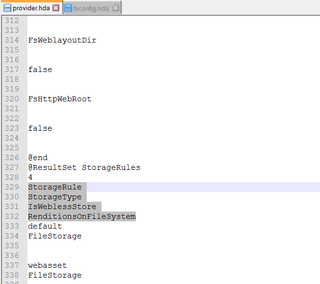Close the provider.hda tab
The width and height of the screenshot is (320, 284).
(56, 8)
